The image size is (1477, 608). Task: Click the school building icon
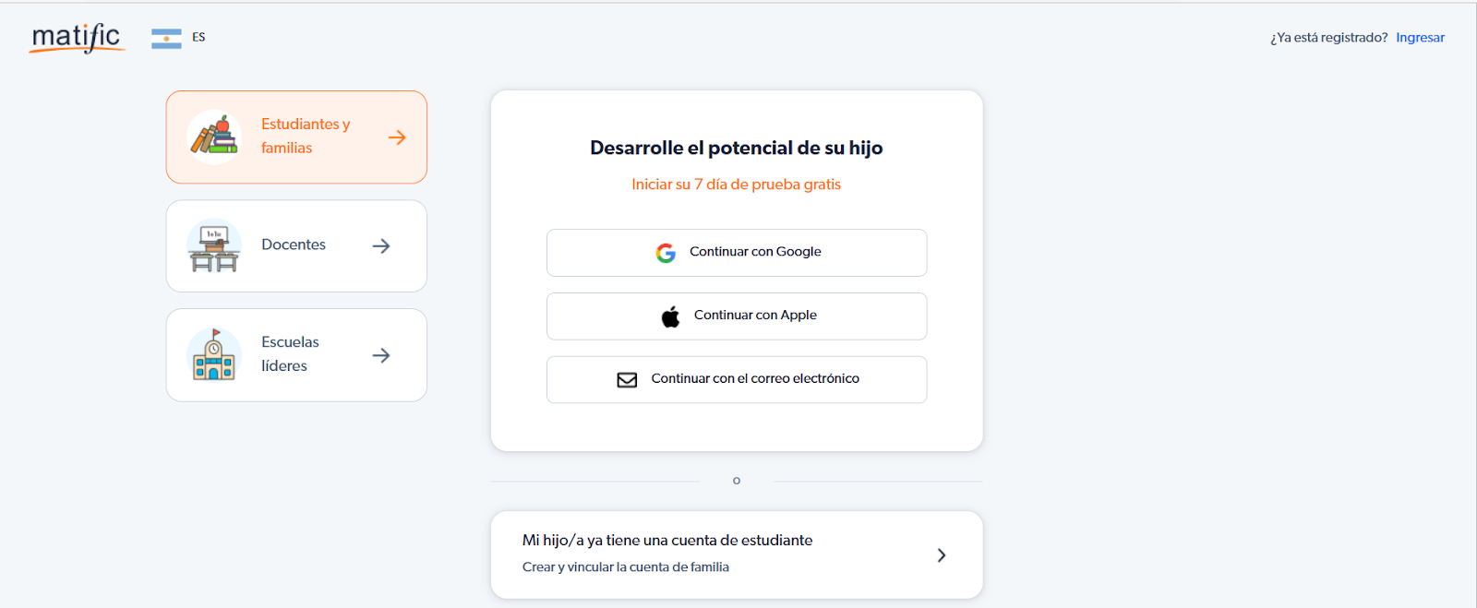pos(214,355)
